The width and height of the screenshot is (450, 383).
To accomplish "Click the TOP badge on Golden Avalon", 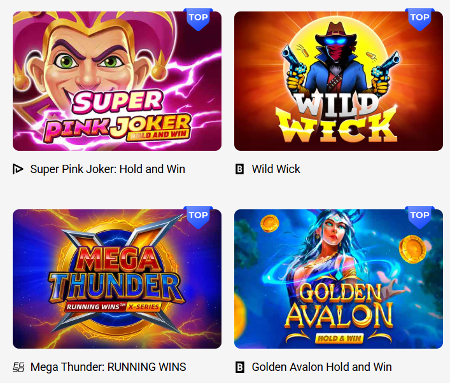I will pyautogui.click(x=419, y=217).
